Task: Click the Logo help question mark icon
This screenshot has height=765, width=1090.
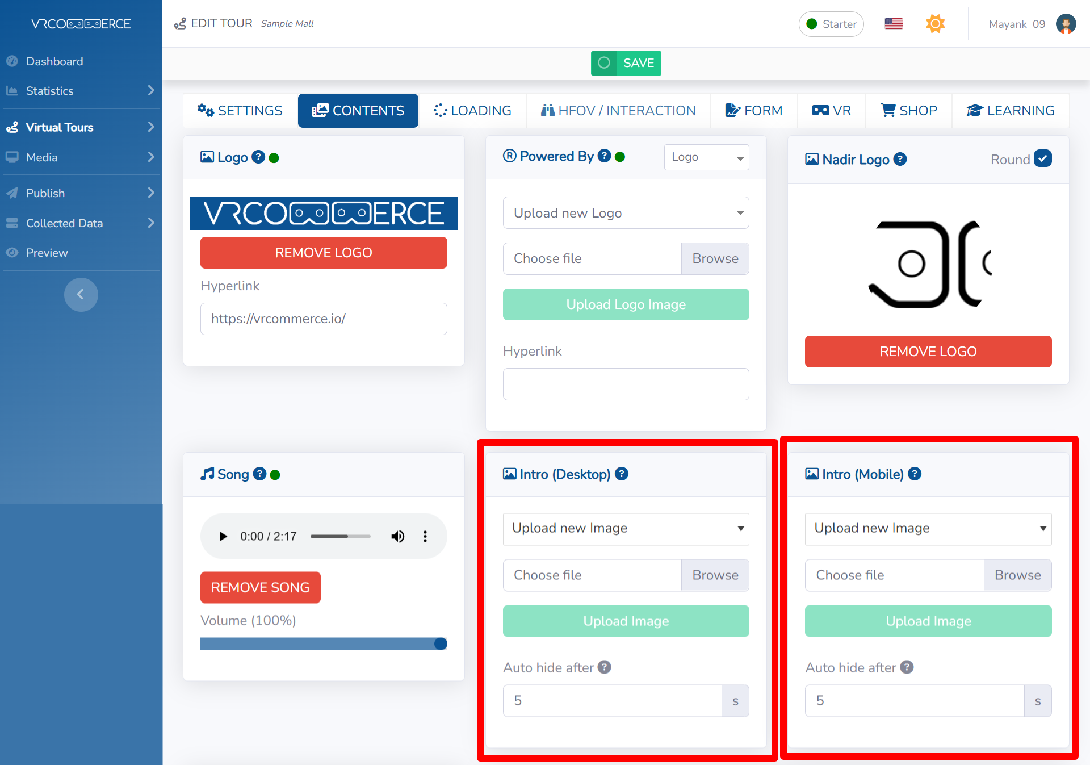Action: 258,157
